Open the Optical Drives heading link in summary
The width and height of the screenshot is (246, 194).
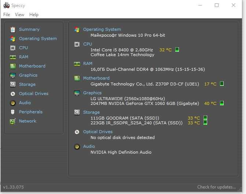(x=98, y=132)
